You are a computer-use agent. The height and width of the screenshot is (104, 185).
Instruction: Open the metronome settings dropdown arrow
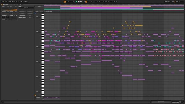(23, 2)
